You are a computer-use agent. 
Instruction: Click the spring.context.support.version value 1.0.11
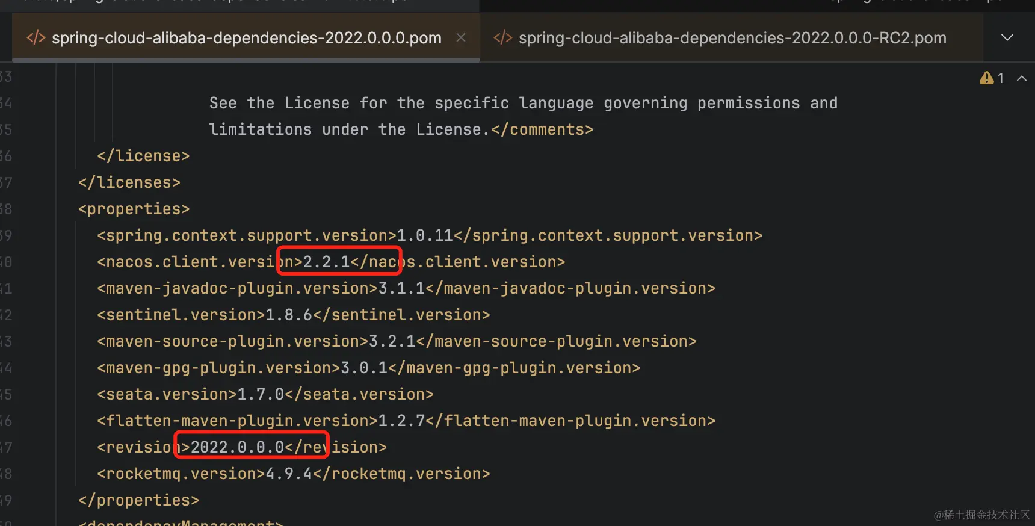point(425,235)
